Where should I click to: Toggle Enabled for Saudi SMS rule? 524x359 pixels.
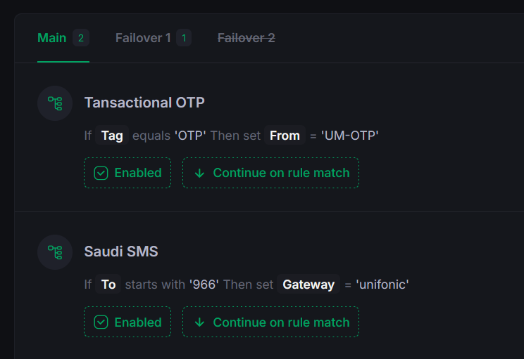(x=127, y=322)
